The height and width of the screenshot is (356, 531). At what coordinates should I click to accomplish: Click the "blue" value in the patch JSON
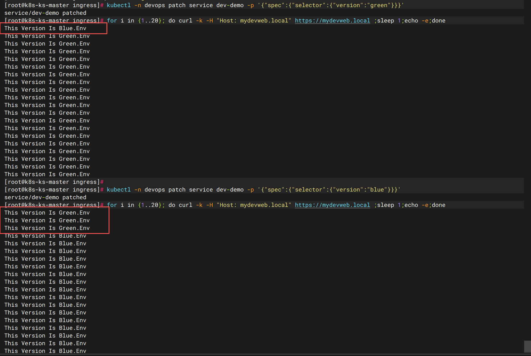click(x=377, y=190)
